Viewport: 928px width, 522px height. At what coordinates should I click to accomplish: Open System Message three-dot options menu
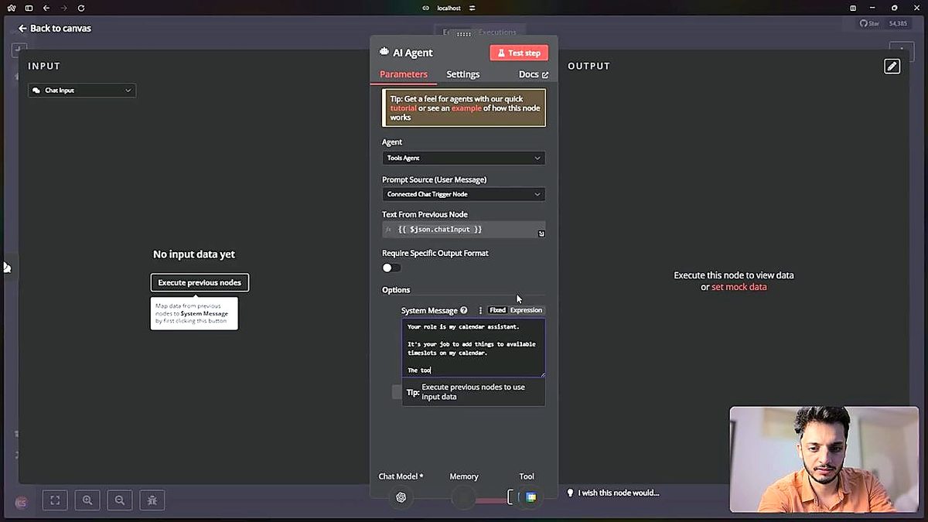[x=480, y=310]
